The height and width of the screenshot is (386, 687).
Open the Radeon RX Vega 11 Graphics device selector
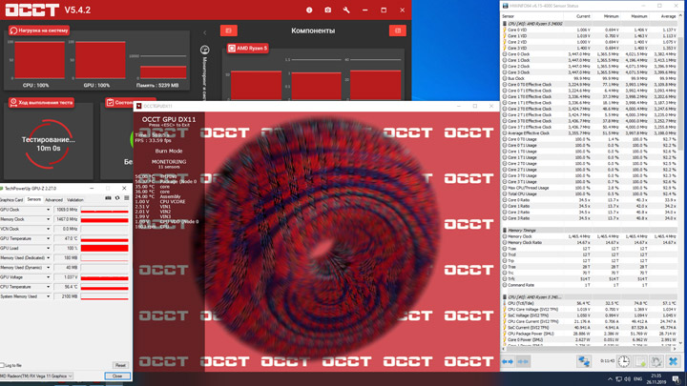(x=36, y=376)
